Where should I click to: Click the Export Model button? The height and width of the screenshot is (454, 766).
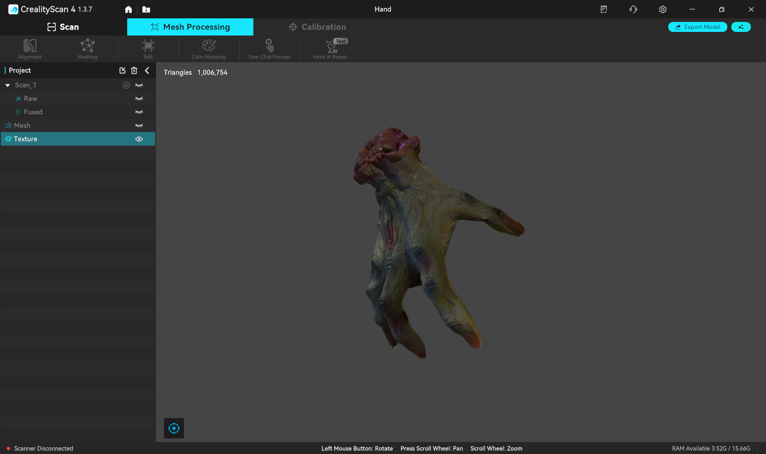click(x=697, y=27)
